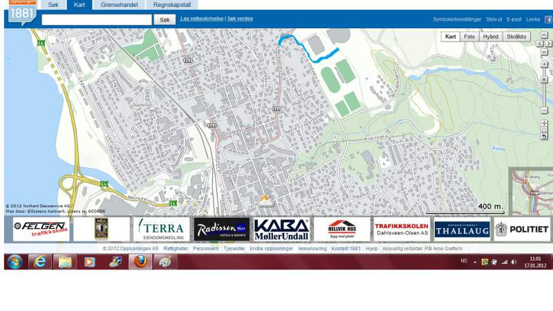
Task: Click the zoom out minus button
Action: click(x=544, y=111)
